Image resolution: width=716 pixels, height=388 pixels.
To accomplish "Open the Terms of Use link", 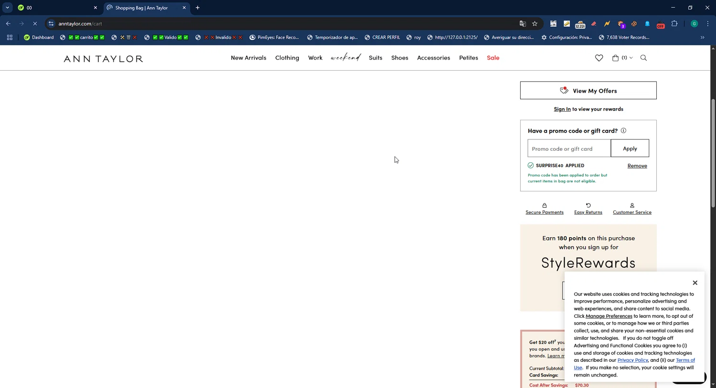I will tap(685, 360).
